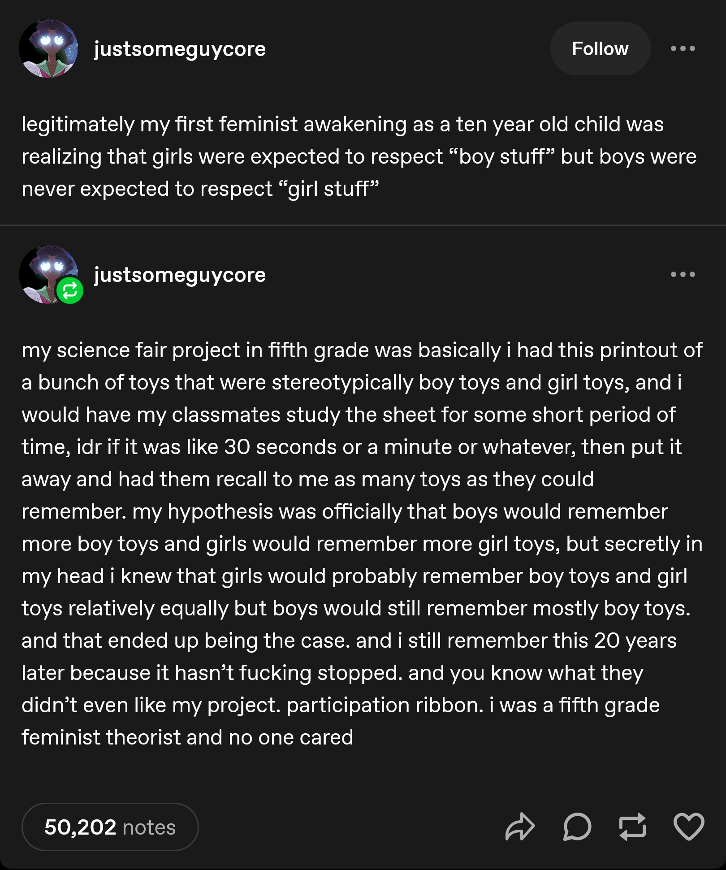Click the share arrow icon
This screenshot has width=726, height=870.
520,827
